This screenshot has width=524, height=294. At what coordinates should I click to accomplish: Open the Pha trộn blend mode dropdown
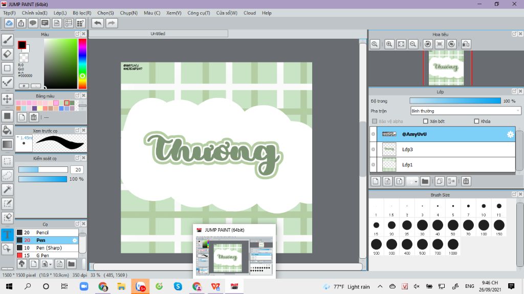pyautogui.click(x=466, y=111)
